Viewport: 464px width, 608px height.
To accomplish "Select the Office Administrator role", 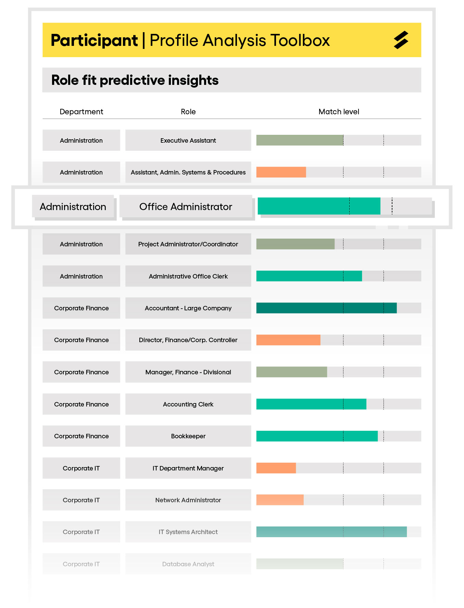I will point(186,206).
